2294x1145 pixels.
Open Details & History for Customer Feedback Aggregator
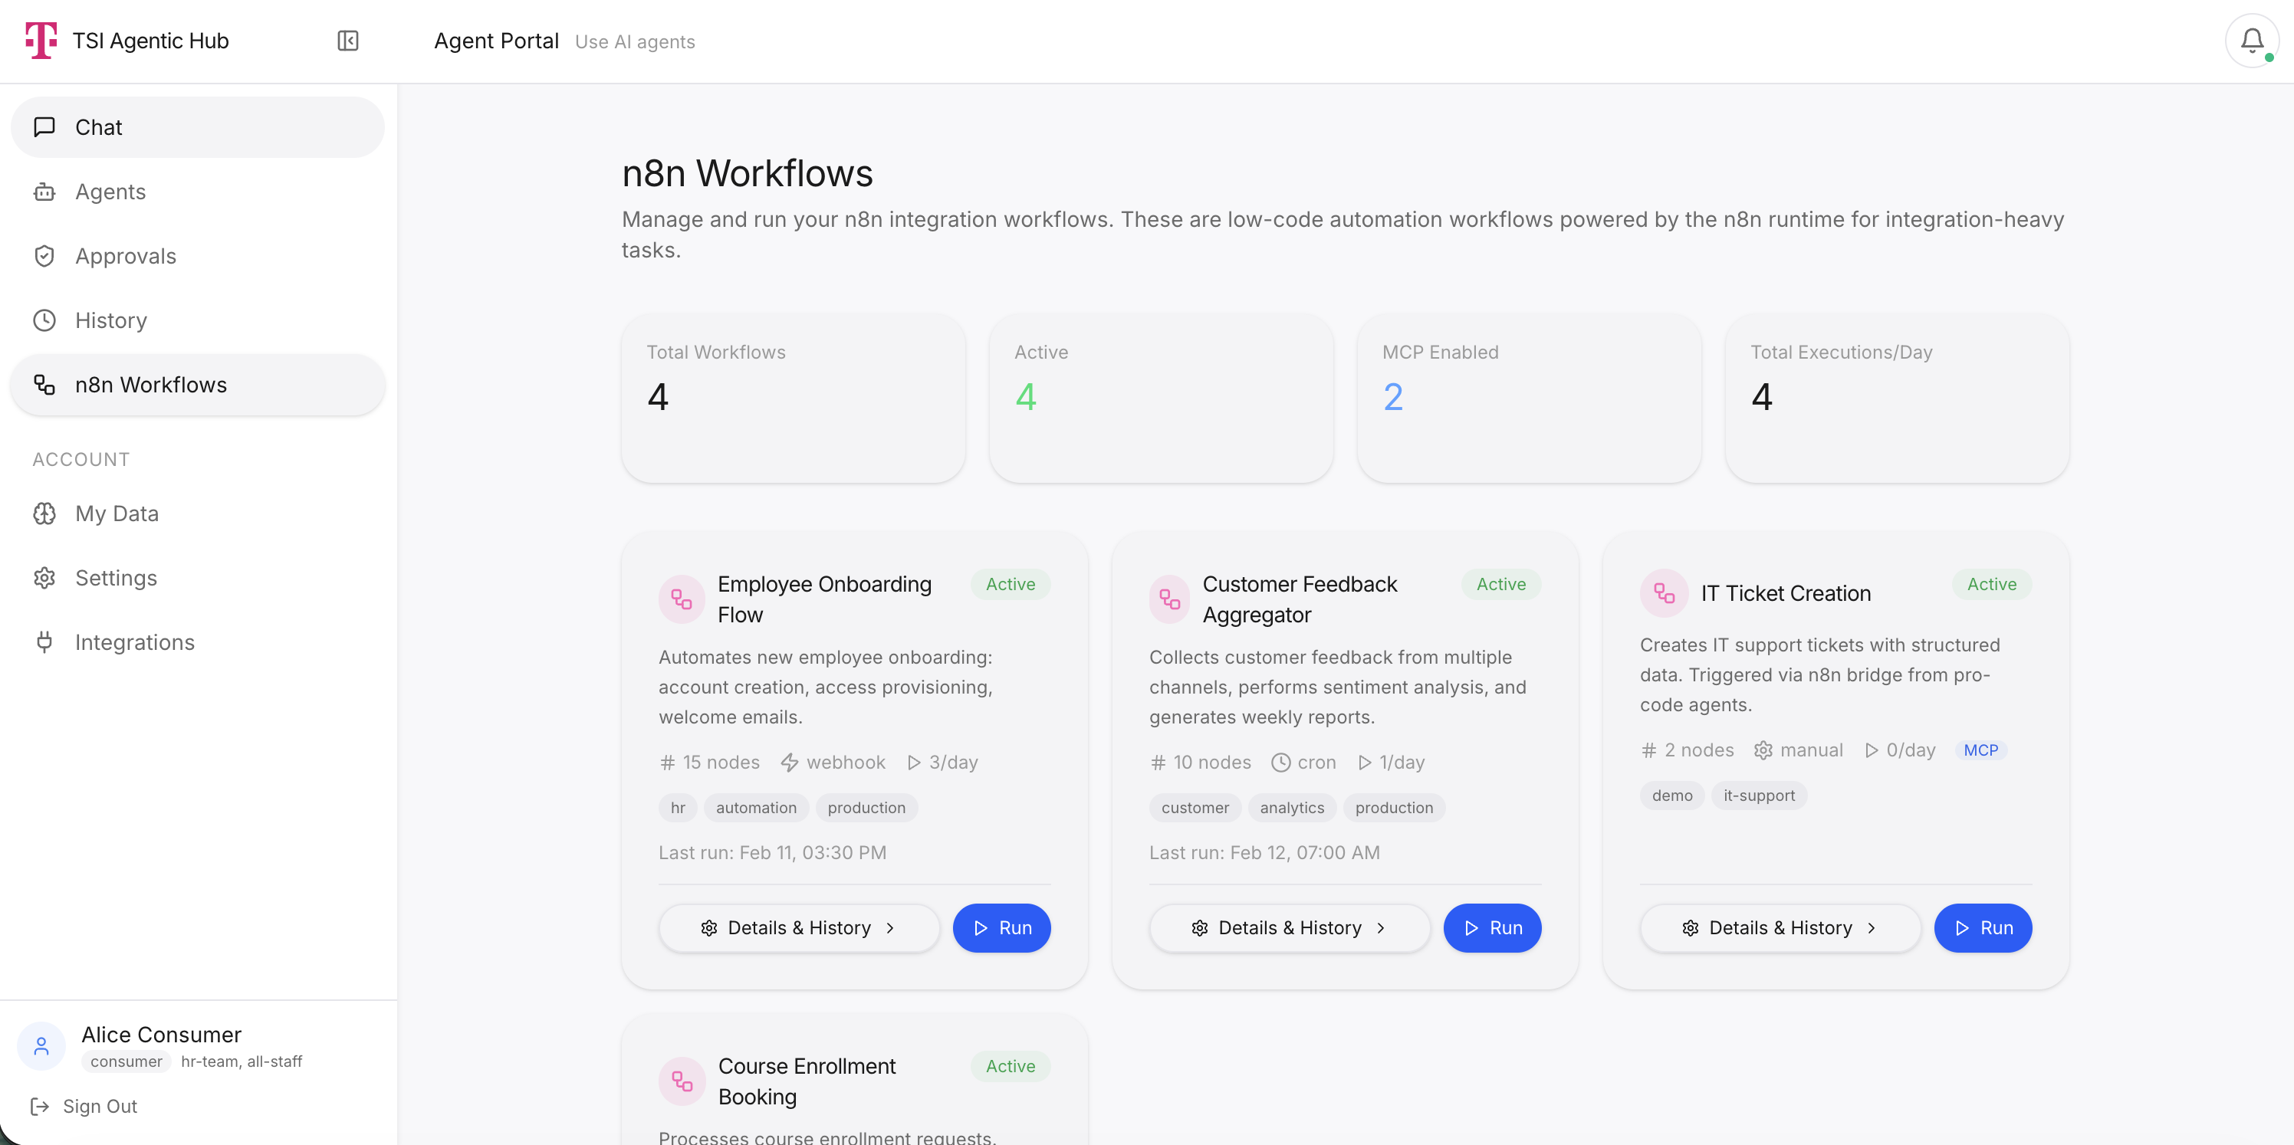coord(1290,928)
